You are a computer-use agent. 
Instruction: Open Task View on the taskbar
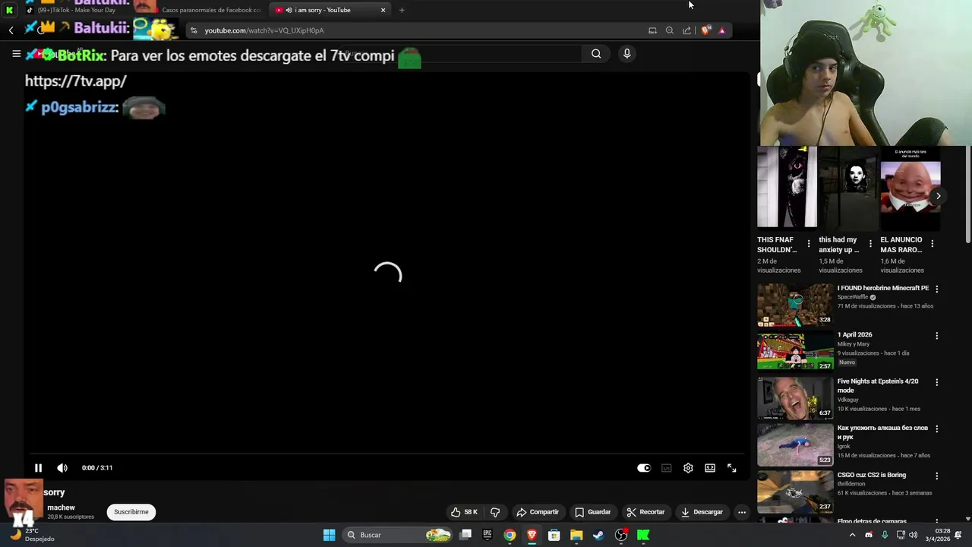tap(465, 535)
